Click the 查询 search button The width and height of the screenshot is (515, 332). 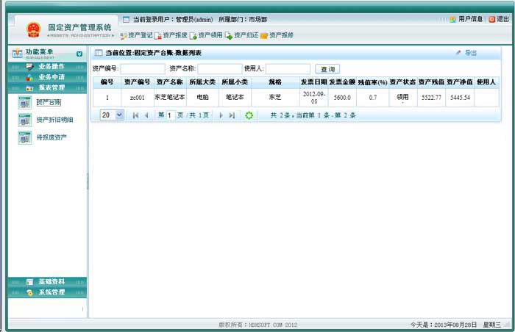(327, 68)
